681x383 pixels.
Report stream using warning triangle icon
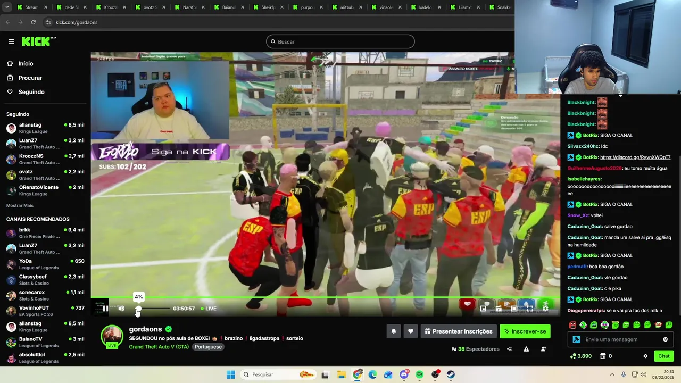pos(526,349)
